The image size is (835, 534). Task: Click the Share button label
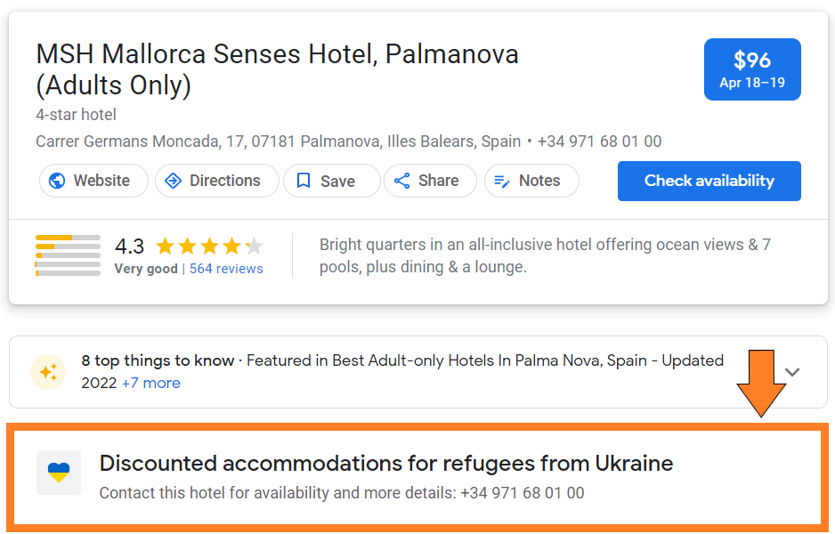[x=438, y=181]
